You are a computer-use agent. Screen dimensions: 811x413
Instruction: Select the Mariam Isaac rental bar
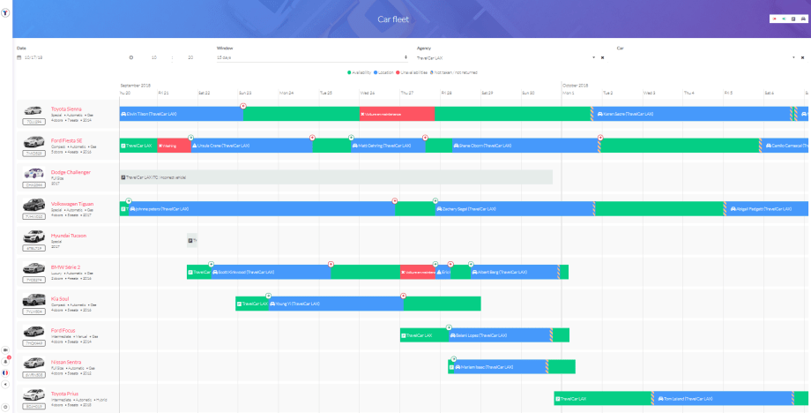click(500, 367)
